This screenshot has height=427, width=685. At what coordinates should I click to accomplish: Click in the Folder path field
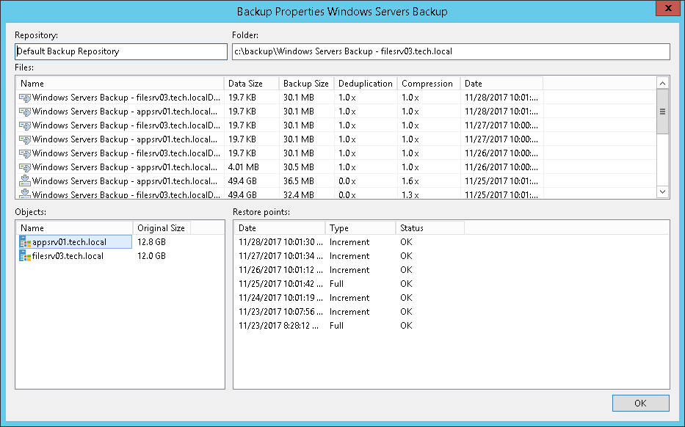(x=450, y=51)
